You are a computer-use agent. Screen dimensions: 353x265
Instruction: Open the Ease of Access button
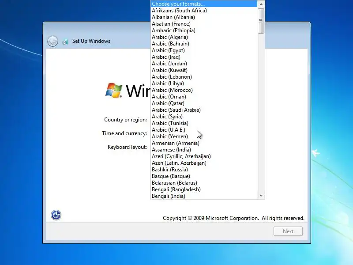coord(56,215)
